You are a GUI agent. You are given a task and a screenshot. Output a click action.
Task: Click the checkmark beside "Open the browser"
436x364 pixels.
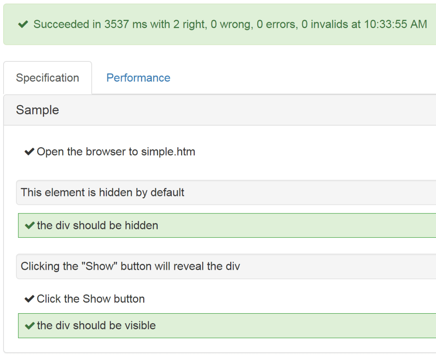click(29, 152)
